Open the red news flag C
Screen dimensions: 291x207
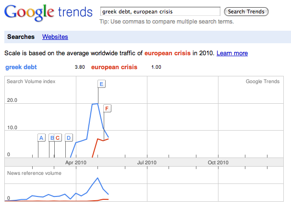click(x=58, y=138)
